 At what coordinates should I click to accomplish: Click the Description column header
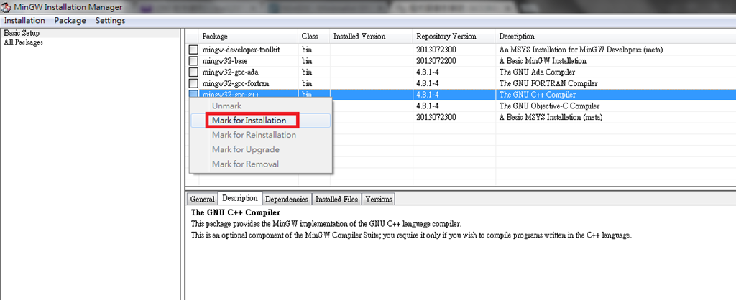click(615, 37)
